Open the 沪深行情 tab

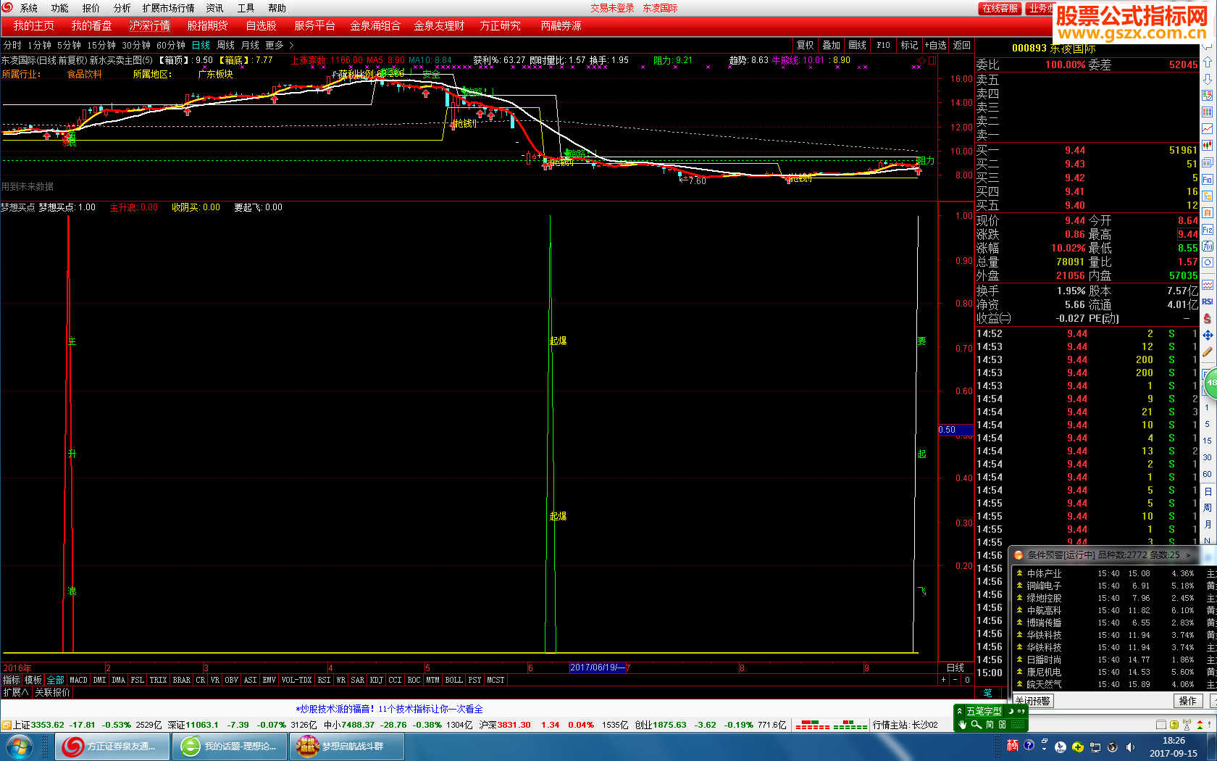coord(150,25)
